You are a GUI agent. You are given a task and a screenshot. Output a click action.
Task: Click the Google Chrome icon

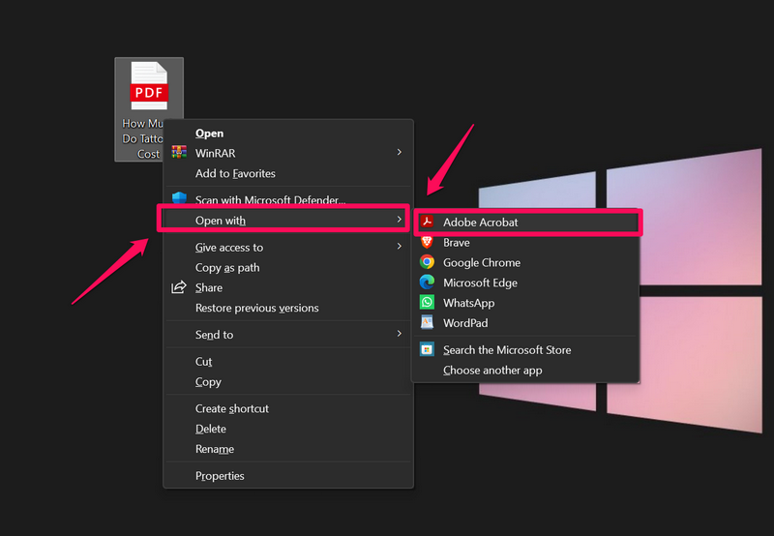427,262
